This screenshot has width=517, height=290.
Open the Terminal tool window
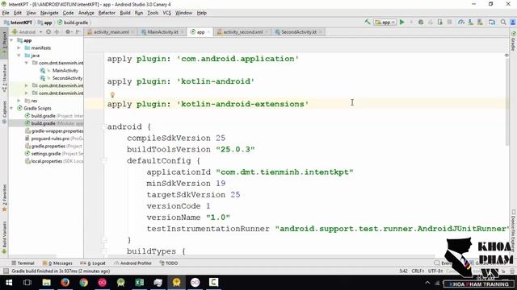click(x=23, y=263)
